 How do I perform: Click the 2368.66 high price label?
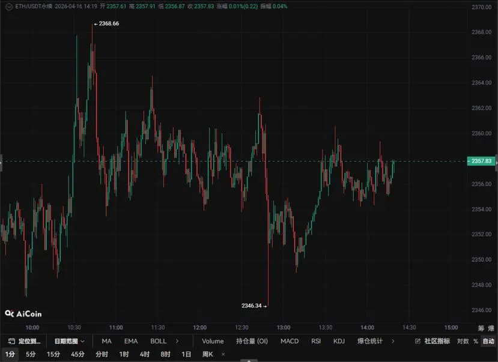[x=109, y=23]
